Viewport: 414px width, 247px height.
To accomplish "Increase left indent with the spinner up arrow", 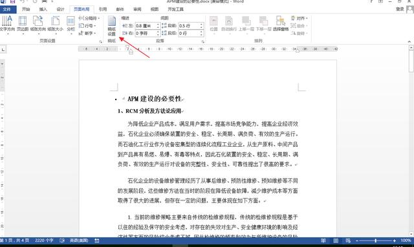I will tap(158, 25).
